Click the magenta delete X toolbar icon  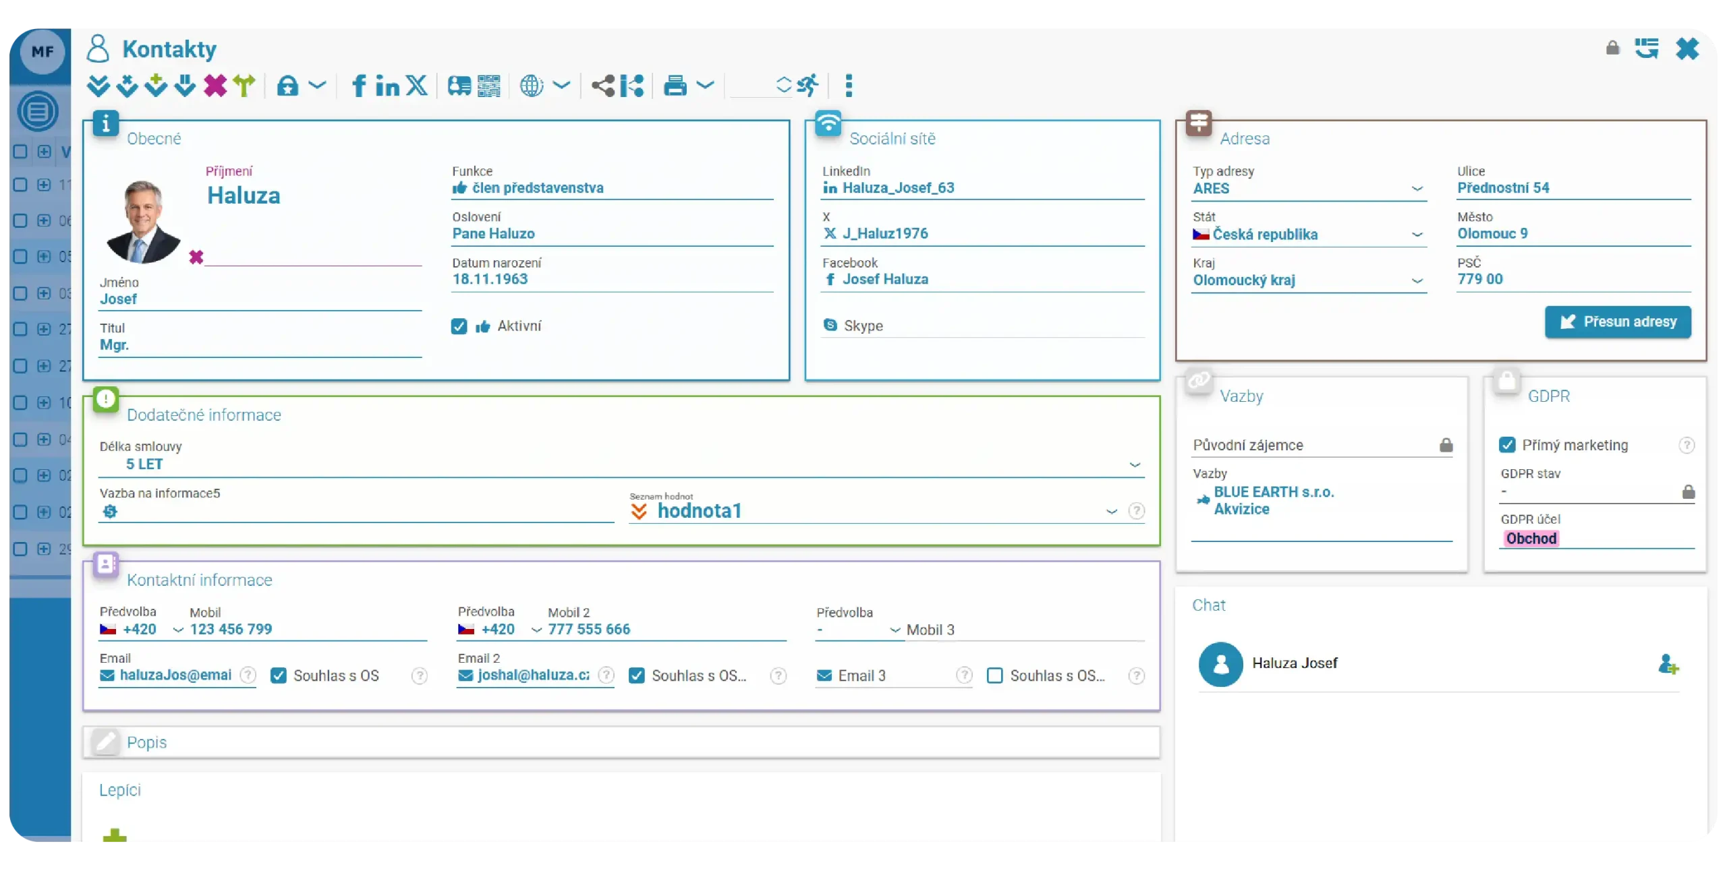215,86
